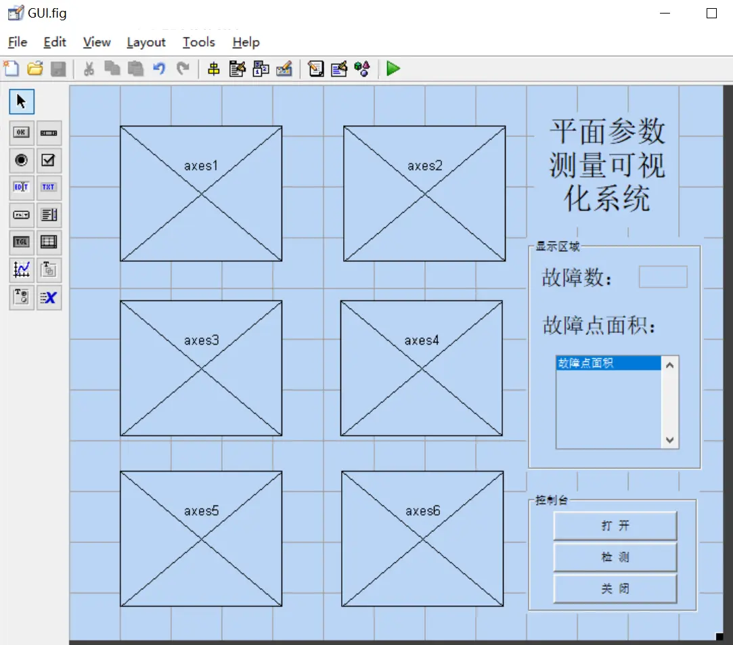
Task: Save the figure using the disk icon
Action: (58, 69)
